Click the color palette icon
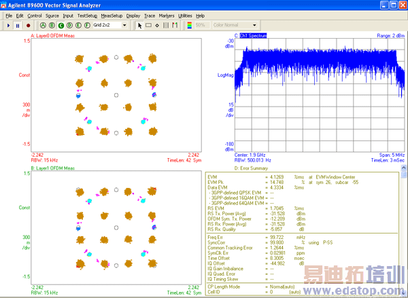 point(190,25)
